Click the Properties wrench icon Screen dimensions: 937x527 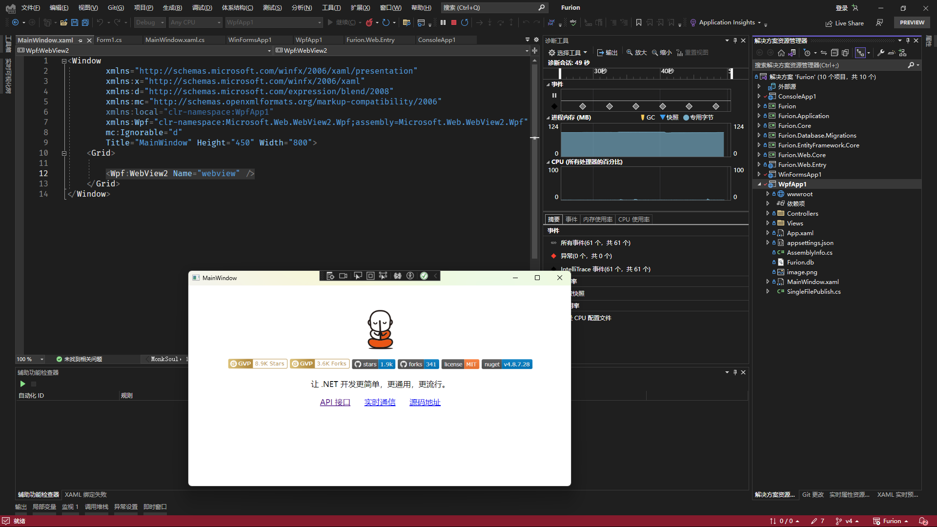(881, 53)
